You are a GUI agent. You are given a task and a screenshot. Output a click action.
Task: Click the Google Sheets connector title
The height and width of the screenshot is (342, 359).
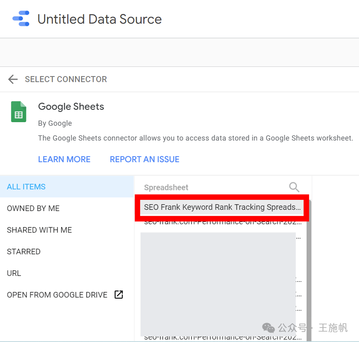(x=71, y=107)
